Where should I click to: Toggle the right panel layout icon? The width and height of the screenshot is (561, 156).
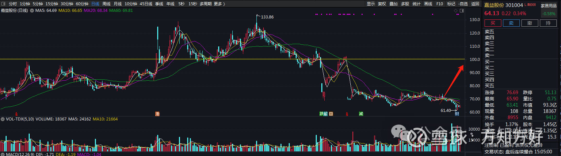[x=462, y=11]
